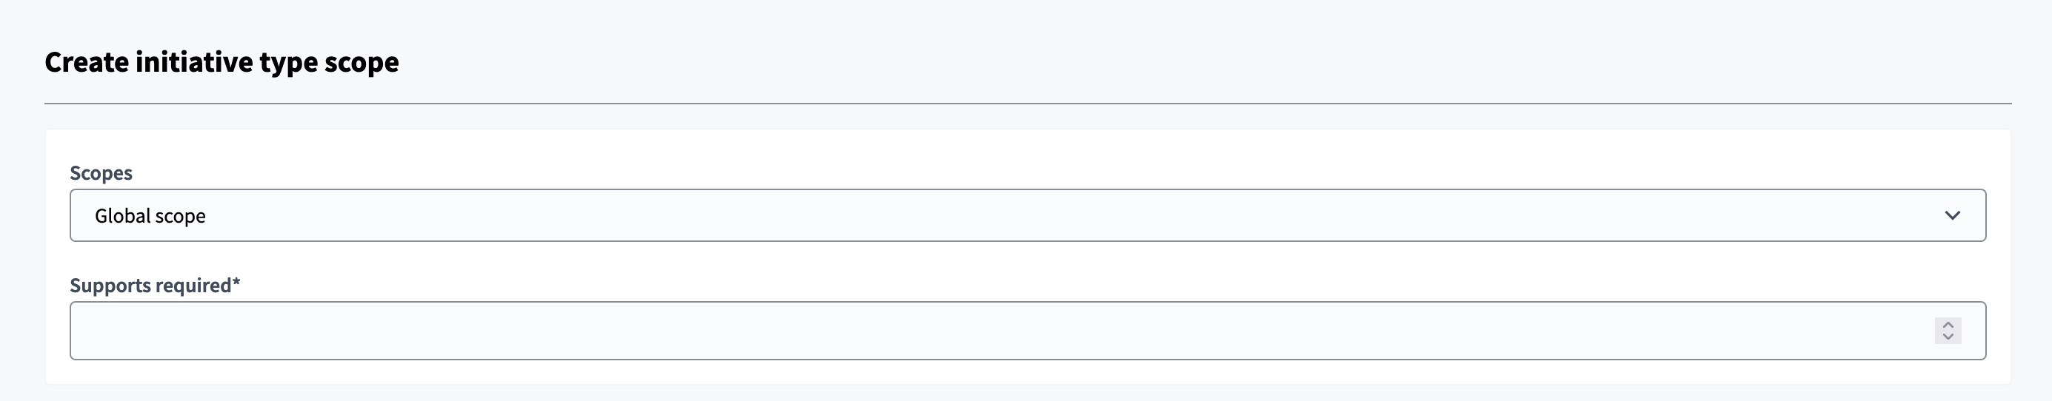This screenshot has width=2052, height=401.
Task: Click the chevron arrow in Scopes field
Action: (x=1953, y=215)
